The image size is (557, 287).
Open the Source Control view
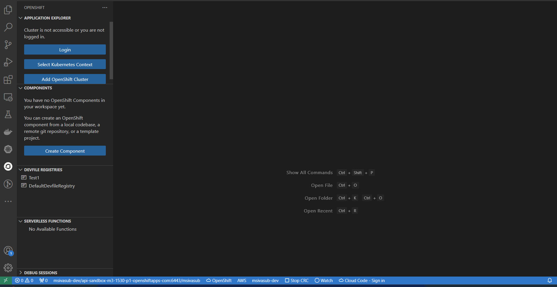pyautogui.click(x=8, y=45)
